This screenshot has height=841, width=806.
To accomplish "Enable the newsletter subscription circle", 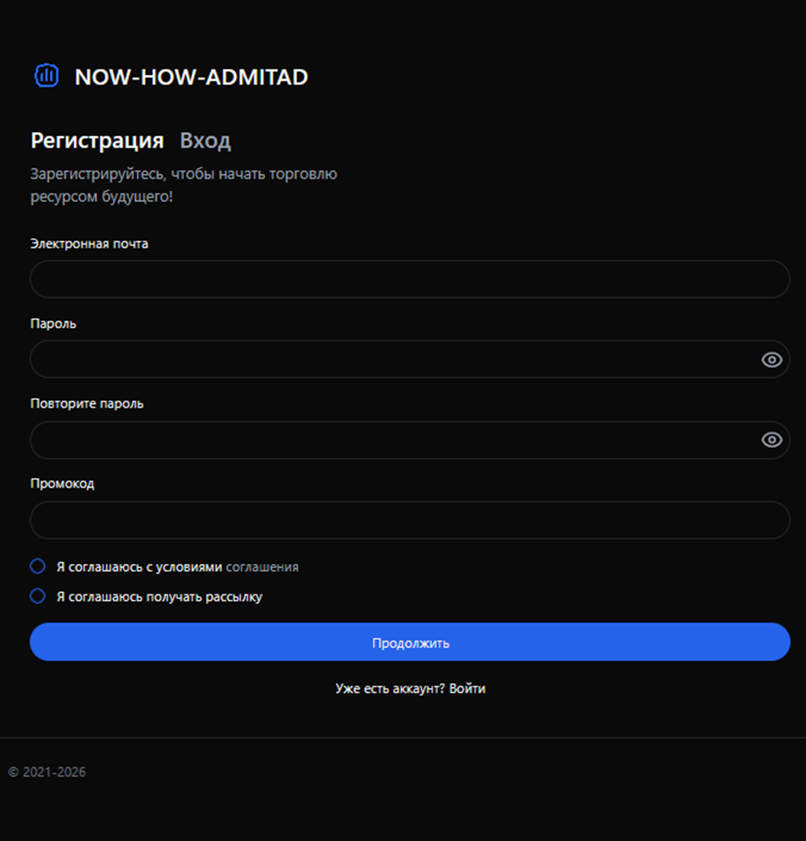I will pos(37,596).
